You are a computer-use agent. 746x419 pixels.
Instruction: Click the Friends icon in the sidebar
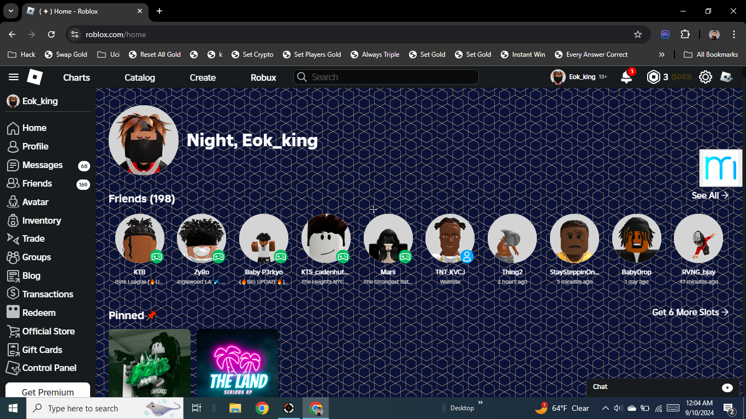point(13,184)
